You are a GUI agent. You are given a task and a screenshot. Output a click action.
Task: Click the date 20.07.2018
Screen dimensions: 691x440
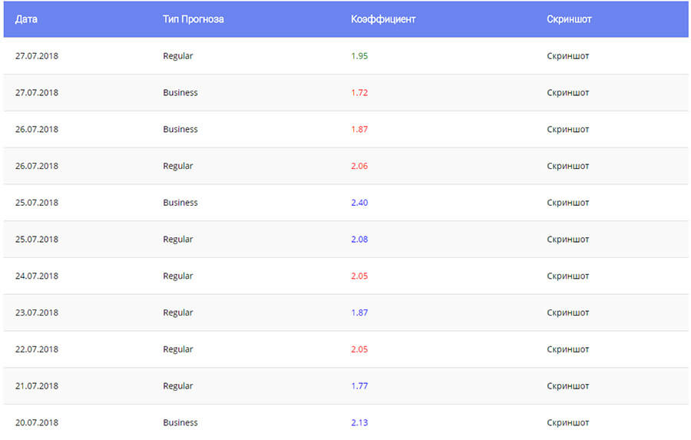click(x=37, y=422)
